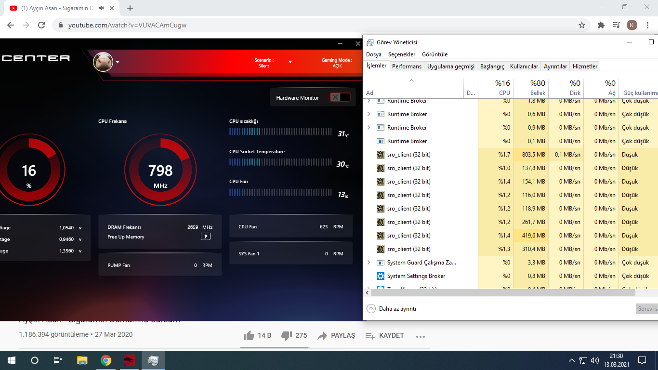Open the dropdown arrow beside the avatar
This screenshot has height=370, width=658.
click(x=117, y=62)
